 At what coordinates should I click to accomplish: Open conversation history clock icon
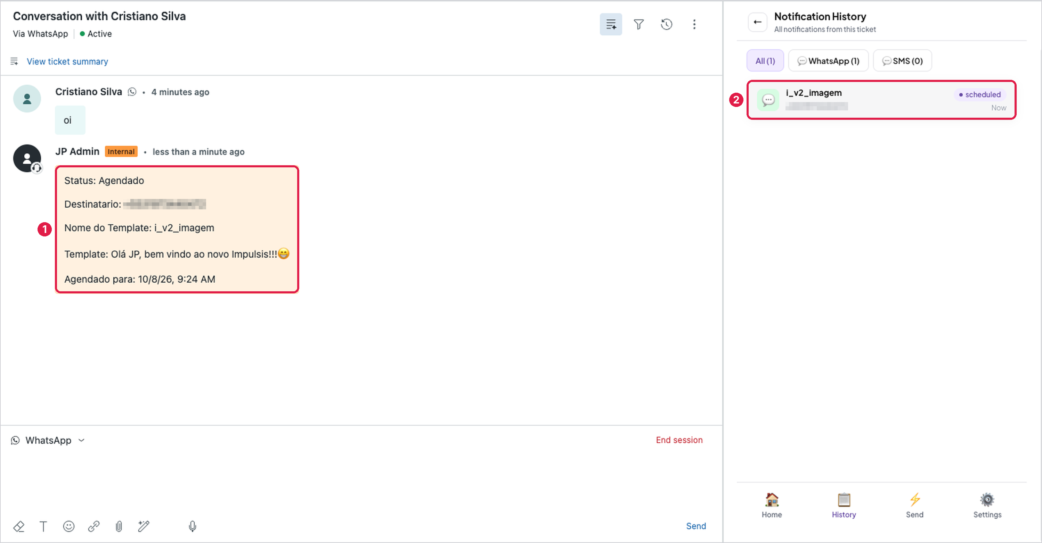(x=666, y=24)
